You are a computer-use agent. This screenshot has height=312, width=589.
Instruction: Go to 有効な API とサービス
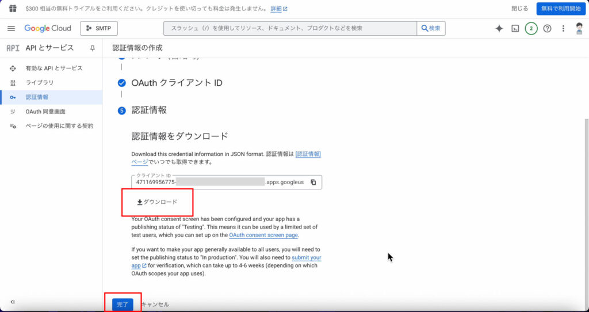[x=51, y=69]
